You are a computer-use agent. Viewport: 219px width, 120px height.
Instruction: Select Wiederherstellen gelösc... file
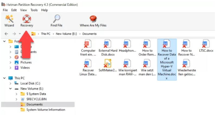tap(187, 68)
